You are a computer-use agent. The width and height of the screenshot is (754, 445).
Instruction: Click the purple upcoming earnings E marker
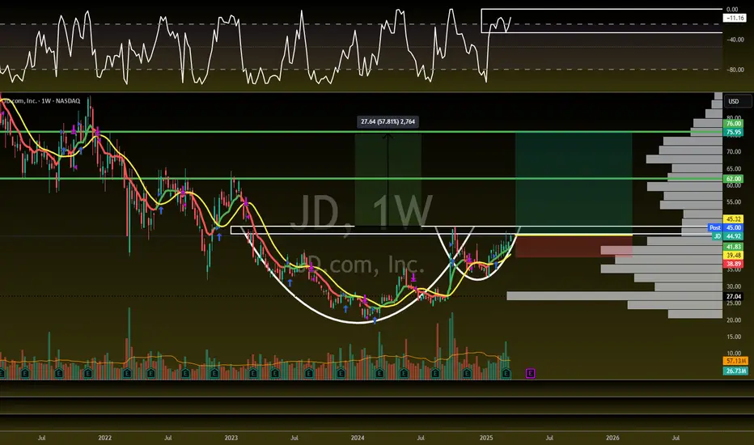coord(531,373)
